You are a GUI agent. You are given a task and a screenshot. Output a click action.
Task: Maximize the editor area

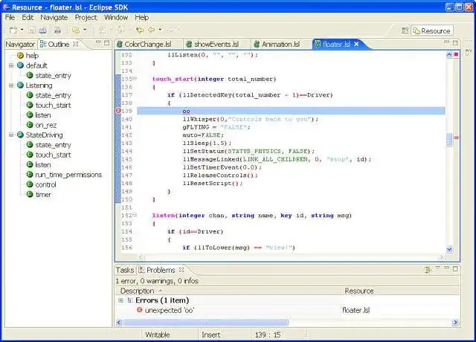[x=455, y=42]
